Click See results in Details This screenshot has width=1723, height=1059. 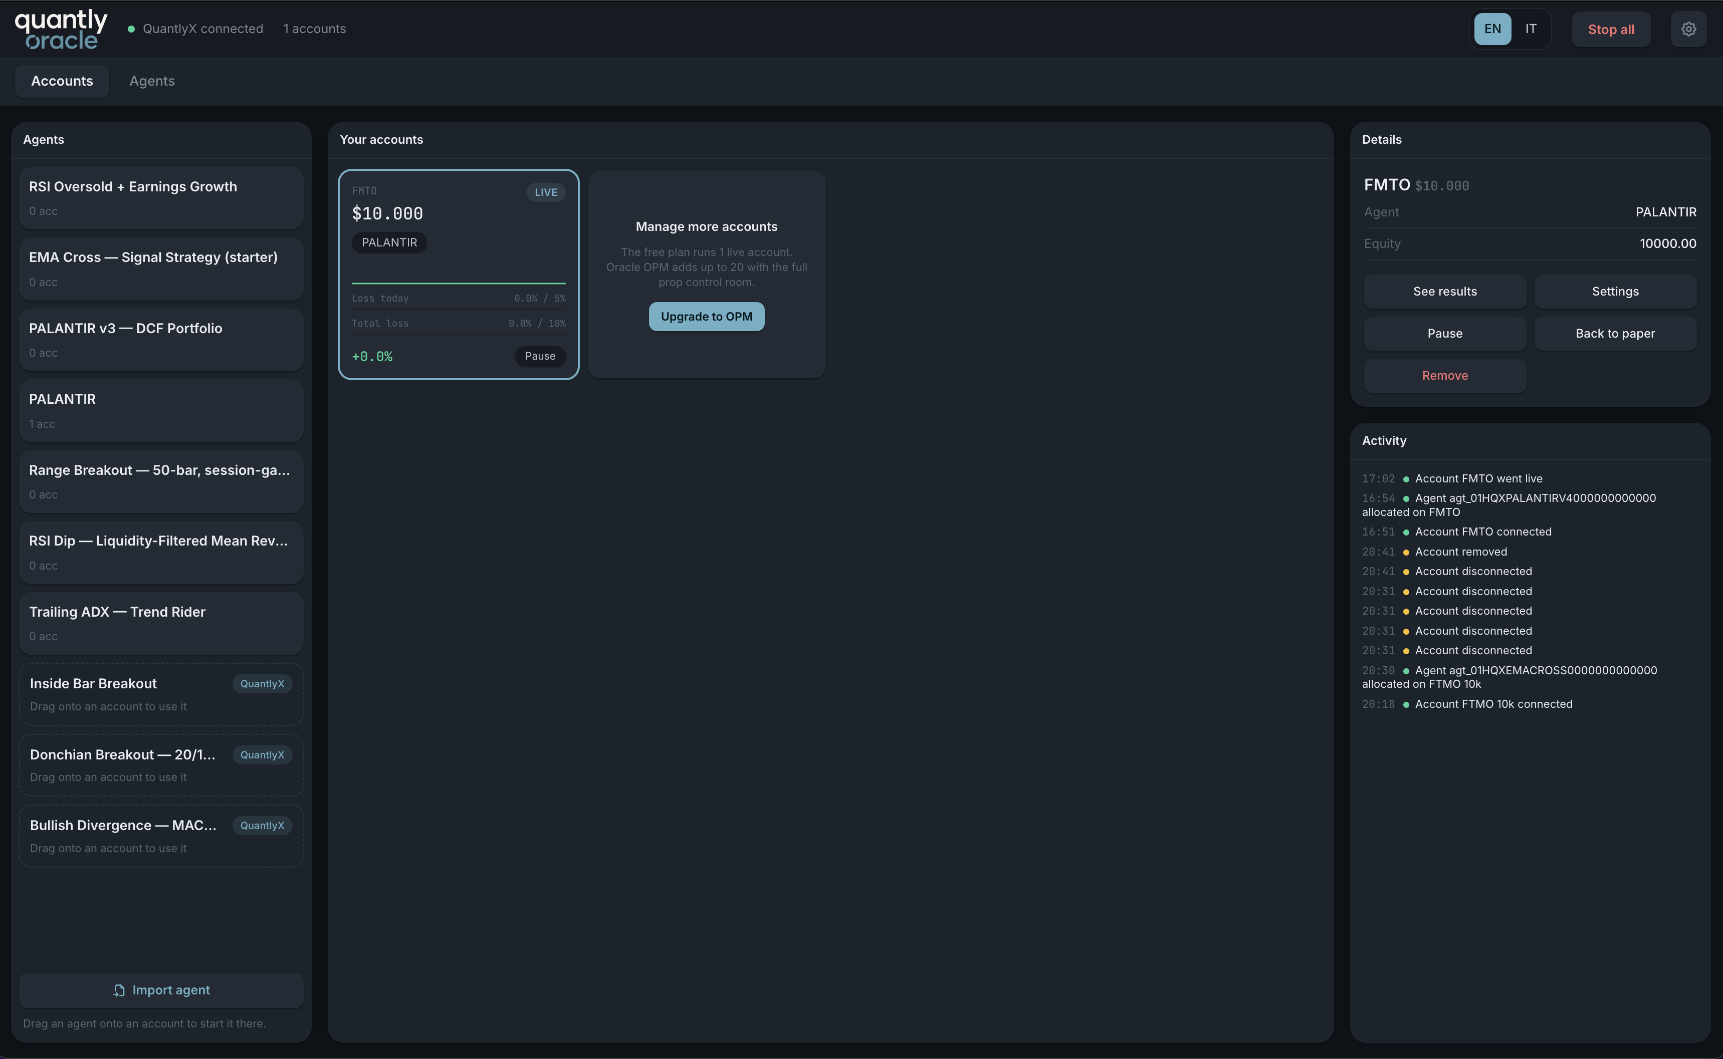(x=1445, y=292)
